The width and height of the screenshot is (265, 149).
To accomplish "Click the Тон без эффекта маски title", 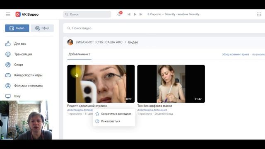I will (154, 106).
